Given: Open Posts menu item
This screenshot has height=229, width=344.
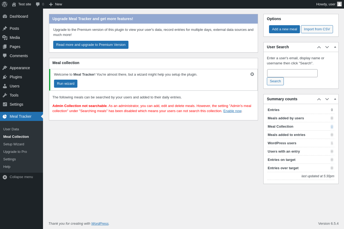Looking at the screenshot, I should click(21, 28).
